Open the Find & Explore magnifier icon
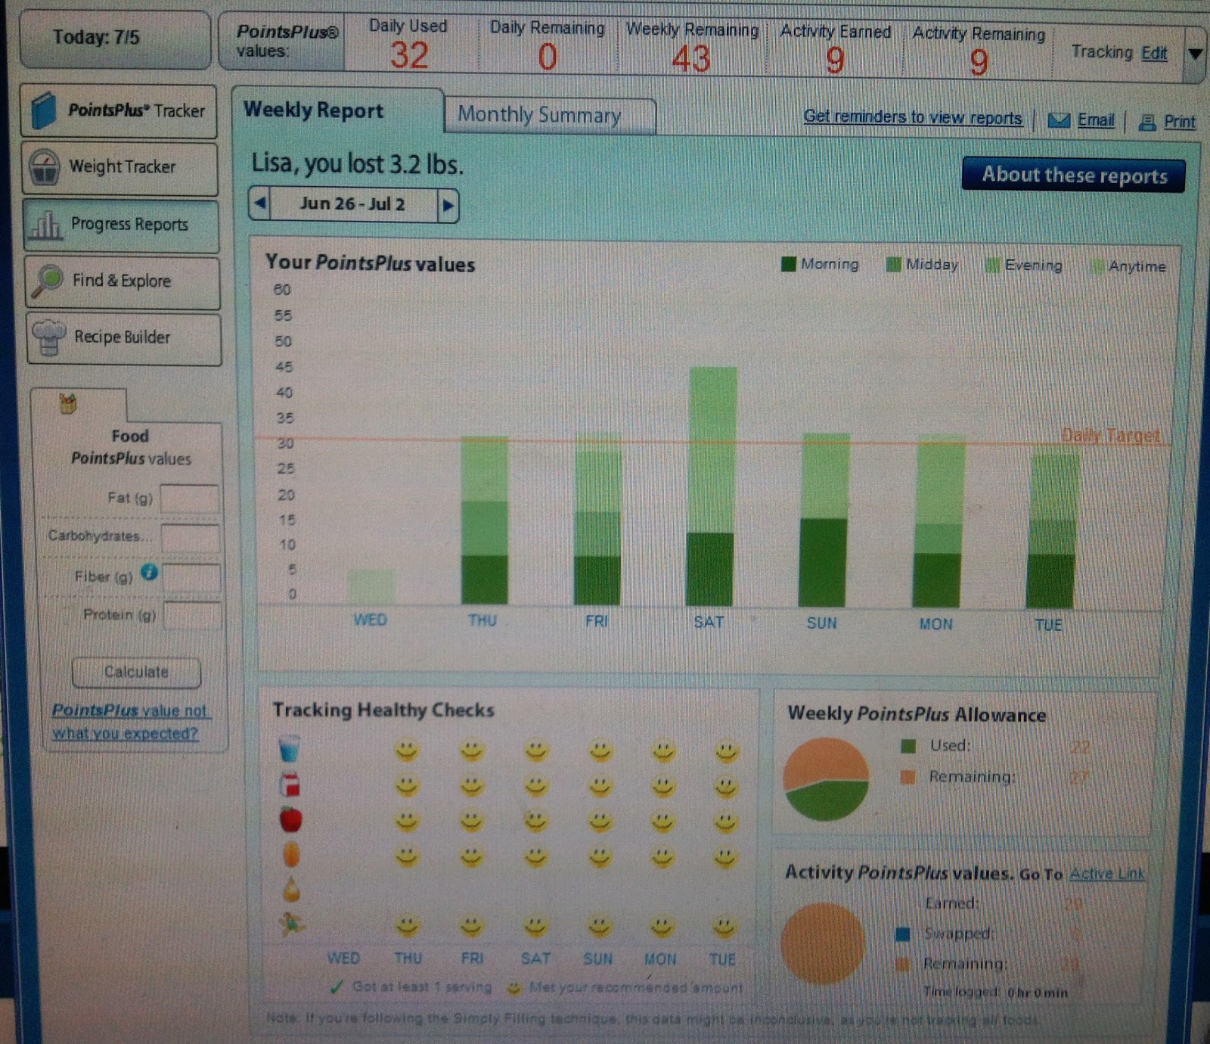This screenshot has height=1044, width=1210. click(x=47, y=281)
